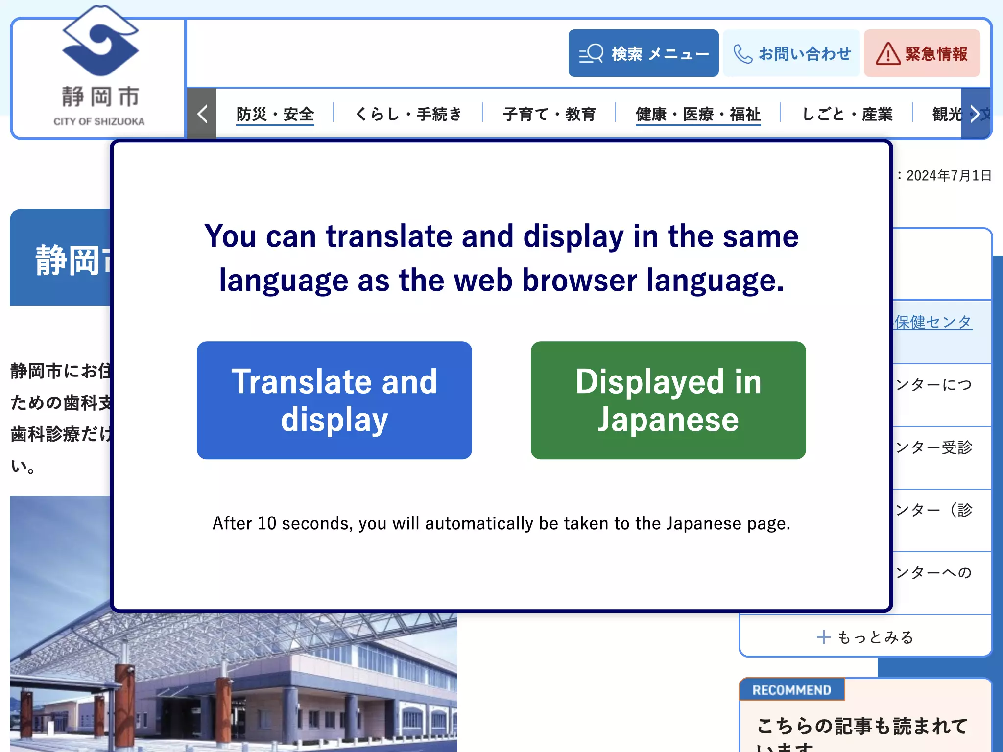Select しごと・産業 menu item
Image resolution: width=1003 pixels, height=752 pixels.
click(x=847, y=114)
